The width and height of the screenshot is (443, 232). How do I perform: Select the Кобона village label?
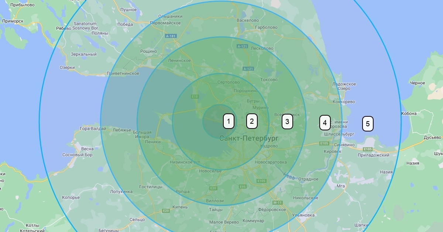(409, 113)
